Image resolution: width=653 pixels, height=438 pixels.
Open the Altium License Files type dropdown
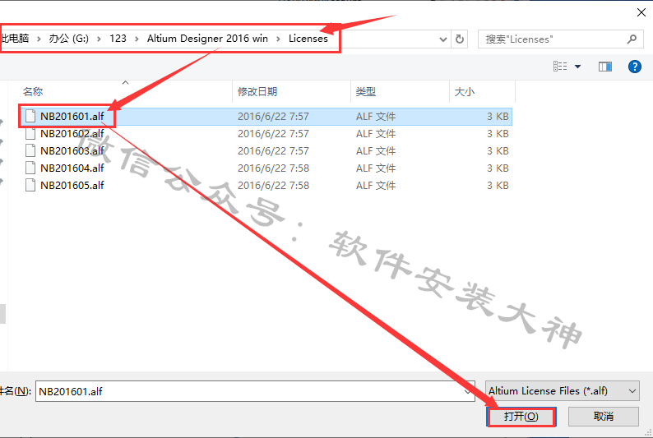tap(563, 391)
